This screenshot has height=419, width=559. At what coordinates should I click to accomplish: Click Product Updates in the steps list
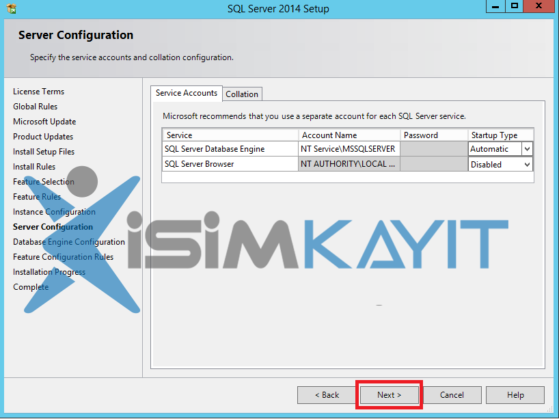[43, 137]
